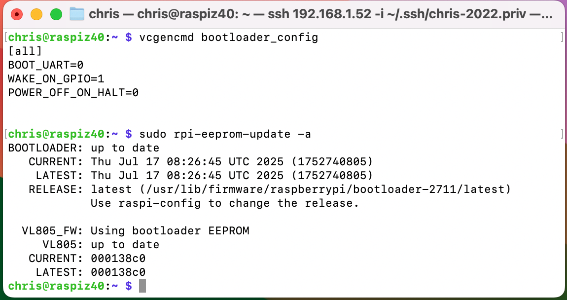
Task: Click the sudo rpi-eeprom-update -a command
Action: [x=225, y=134]
